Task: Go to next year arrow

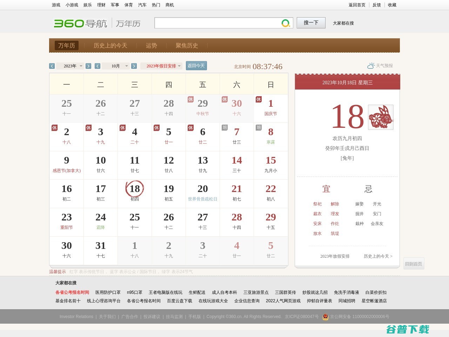Action: point(88,66)
